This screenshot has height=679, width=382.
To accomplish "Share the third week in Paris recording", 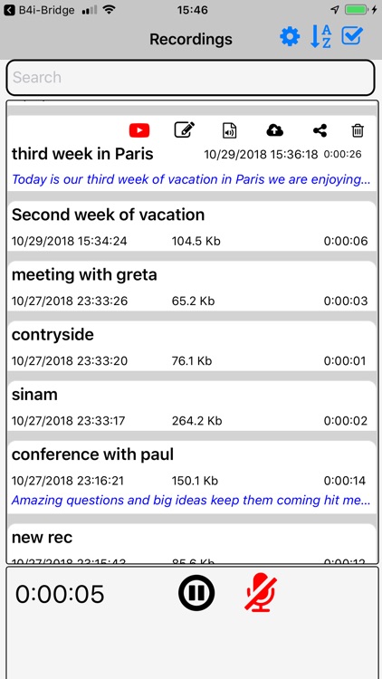I will (320, 130).
